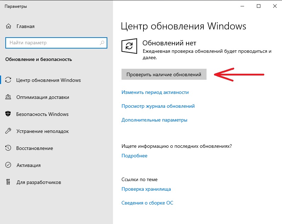Viewport: 282px width, 224px height.
Task: Click the "Подробнее" link
Action: (x=134, y=156)
